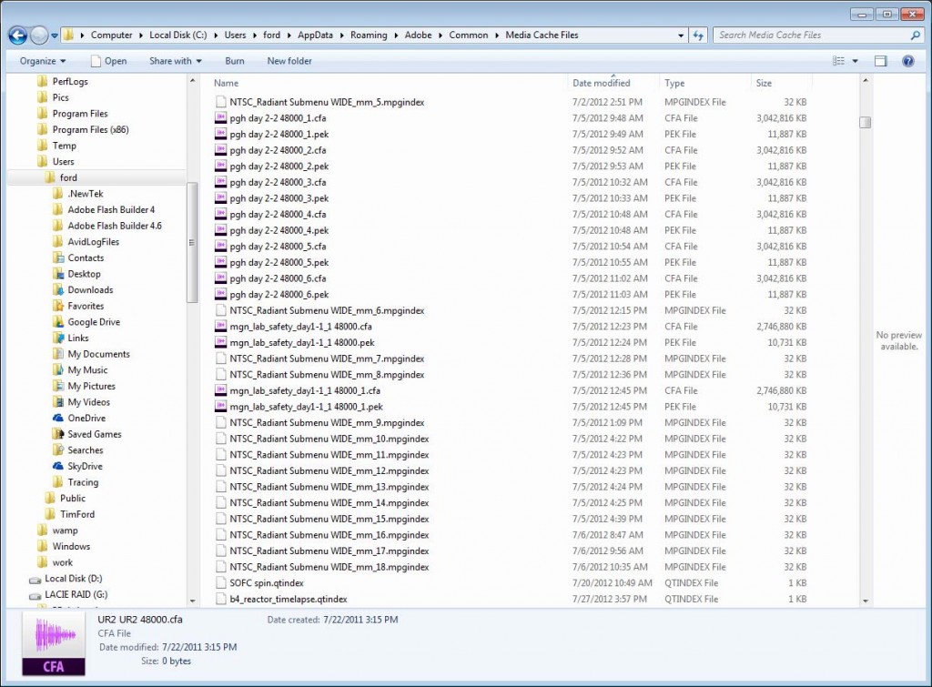The width and height of the screenshot is (932, 687).
Task: Click the Burn toolbar button
Action: coord(235,61)
